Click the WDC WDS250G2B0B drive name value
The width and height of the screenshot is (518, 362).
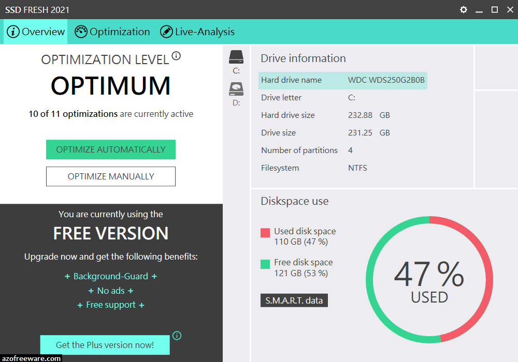click(386, 80)
